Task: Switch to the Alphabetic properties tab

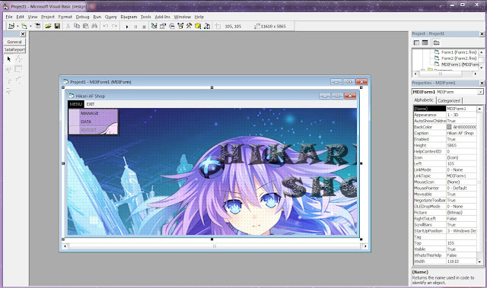Action: click(424, 100)
